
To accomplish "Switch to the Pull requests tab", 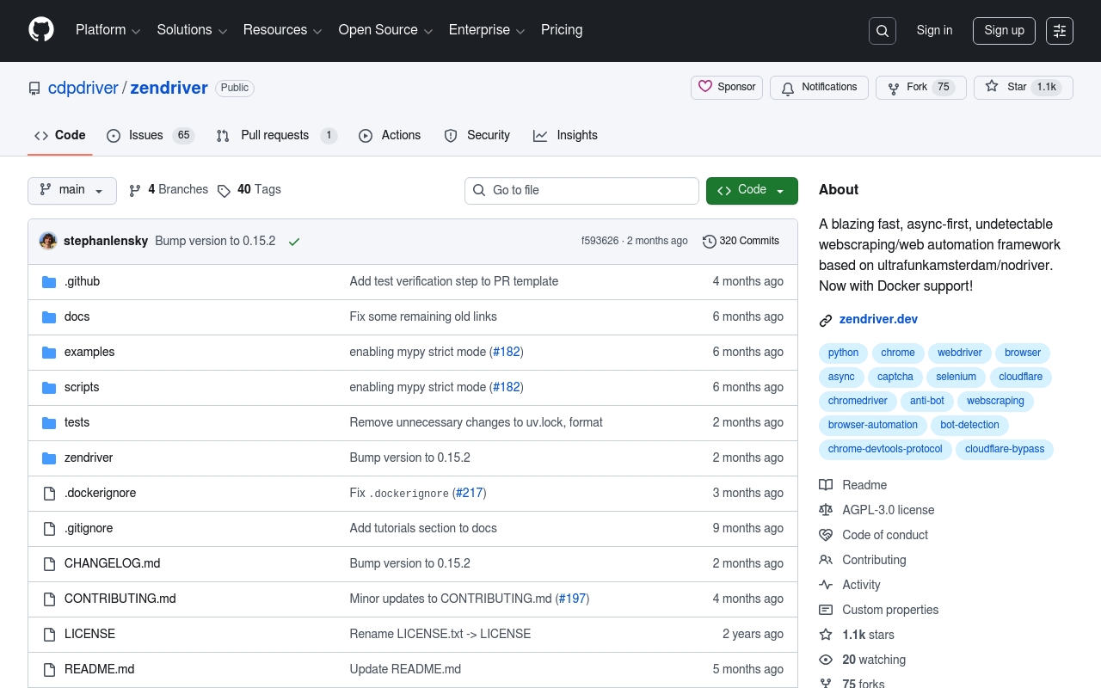I will click(274, 136).
